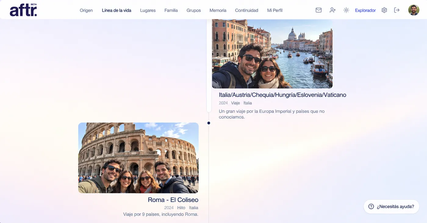Go to Mi Perfil
Image resolution: width=427 pixels, height=223 pixels.
click(x=275, y=10)
